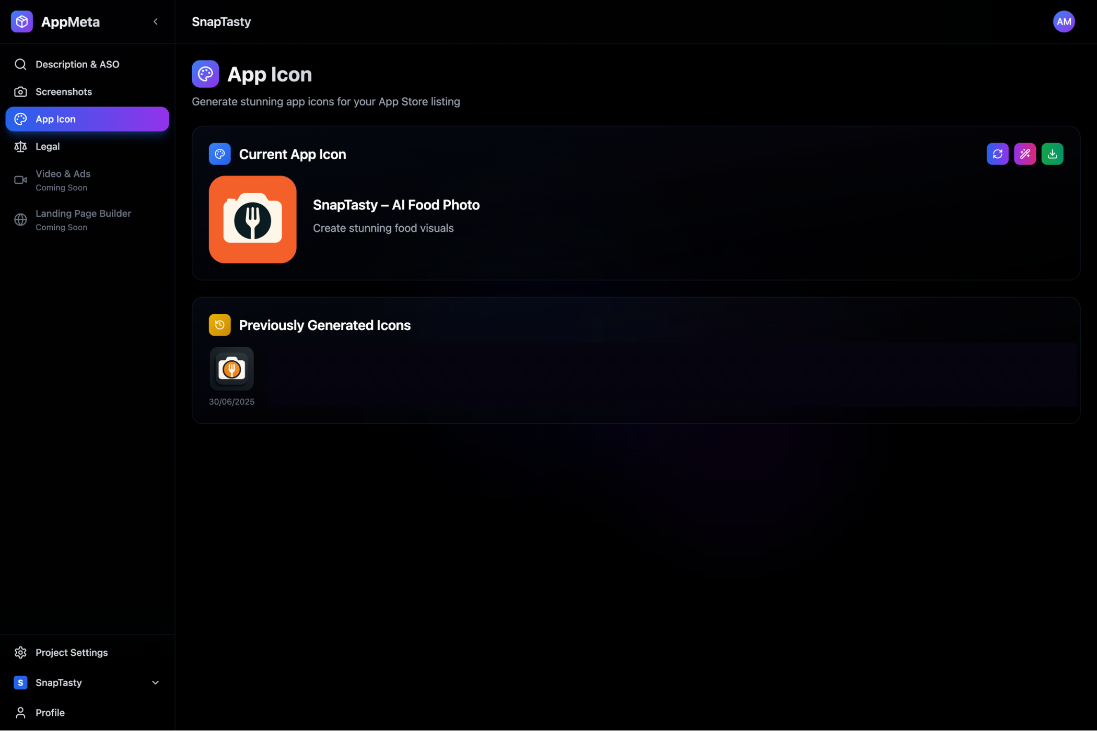Click the large orange current app icon
The image size is (1097, 731).
point(252,219)
